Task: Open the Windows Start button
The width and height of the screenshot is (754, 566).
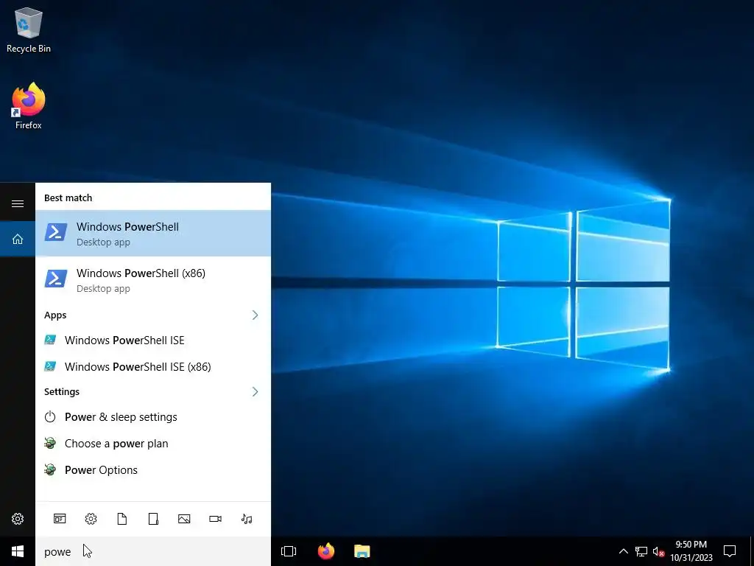Action: (18, 551)
